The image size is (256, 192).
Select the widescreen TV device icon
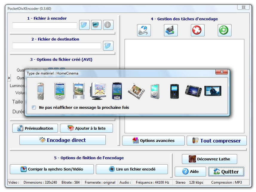(212, 91)
